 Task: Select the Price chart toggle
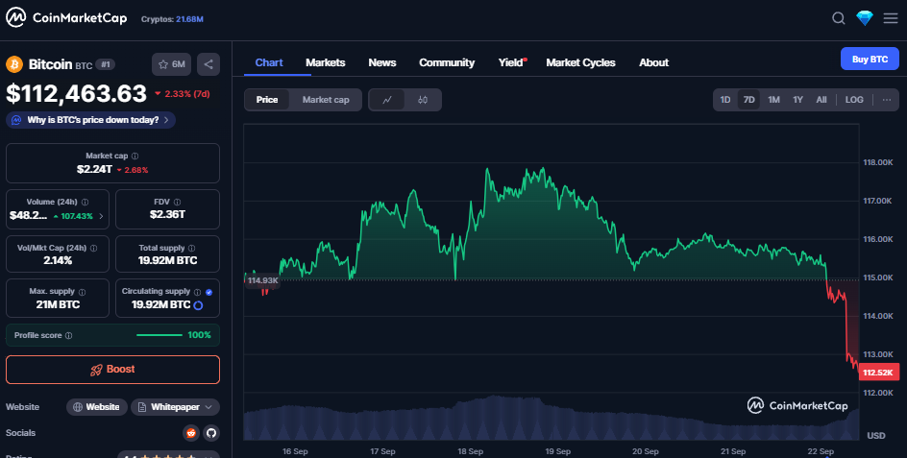point(267,100)
